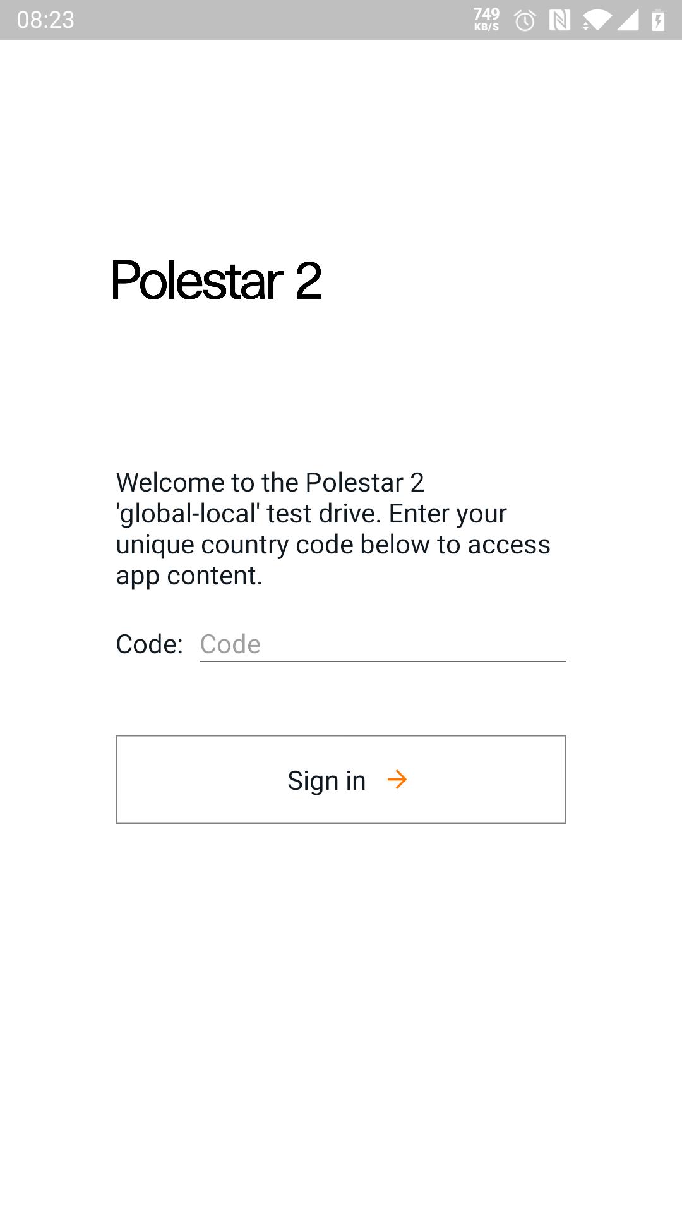Image resolution: width=682 pixels, height=1213 pixels.
Task: Focus the Code input field
Action: coord(383,644)
